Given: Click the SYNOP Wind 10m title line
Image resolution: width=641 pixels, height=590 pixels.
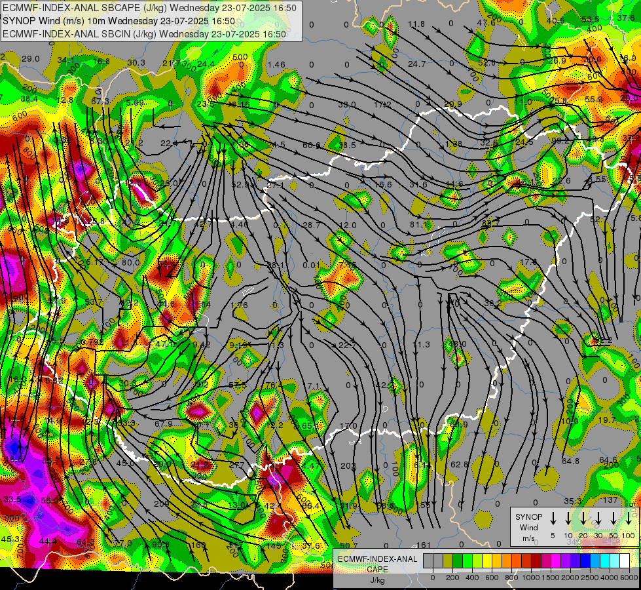Looking at the screenshot, I should [x=119, y=21].
